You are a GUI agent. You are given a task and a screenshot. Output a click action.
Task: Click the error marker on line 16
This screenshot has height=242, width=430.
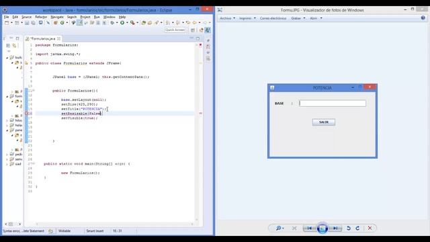pos(26,114)
